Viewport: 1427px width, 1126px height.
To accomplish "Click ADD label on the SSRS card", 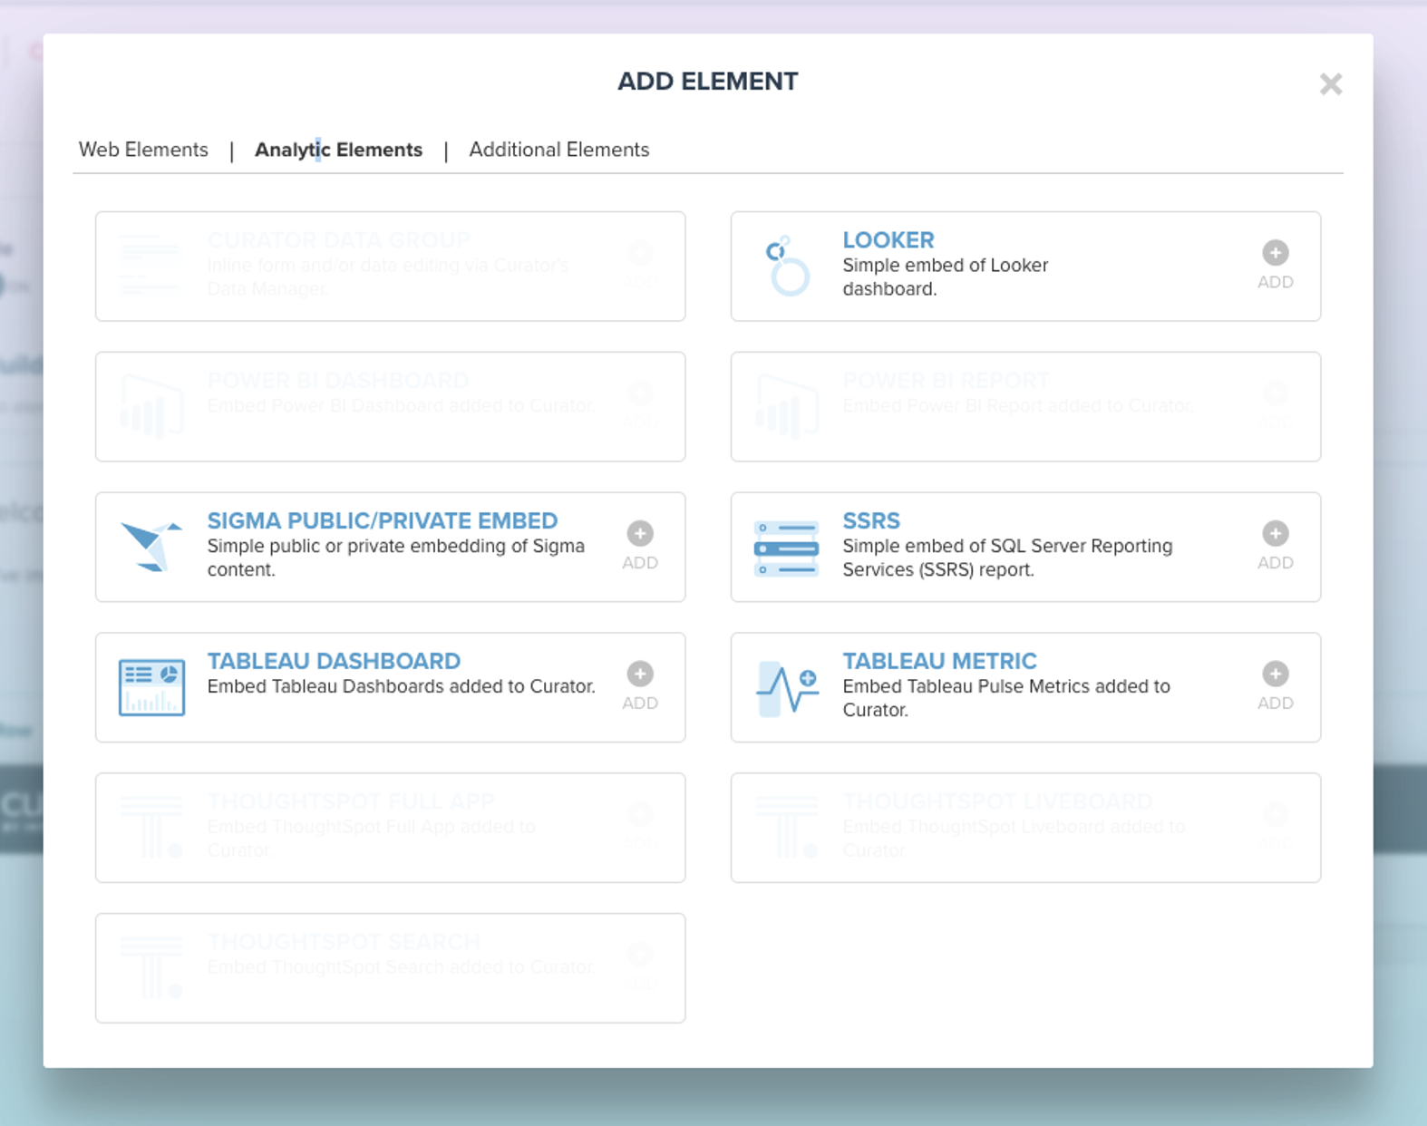I will click(1275, 563).
